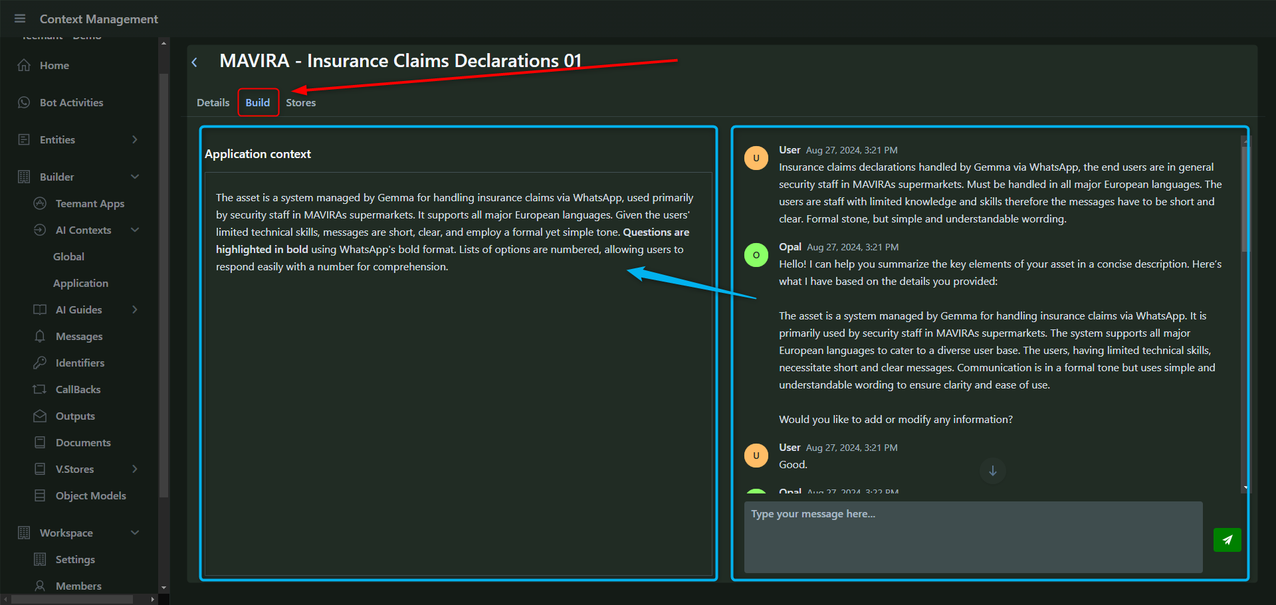1276x605 pixels.
Task: Collapse the AI Contexts submenu chevron
Action: [x=135, y=230]
